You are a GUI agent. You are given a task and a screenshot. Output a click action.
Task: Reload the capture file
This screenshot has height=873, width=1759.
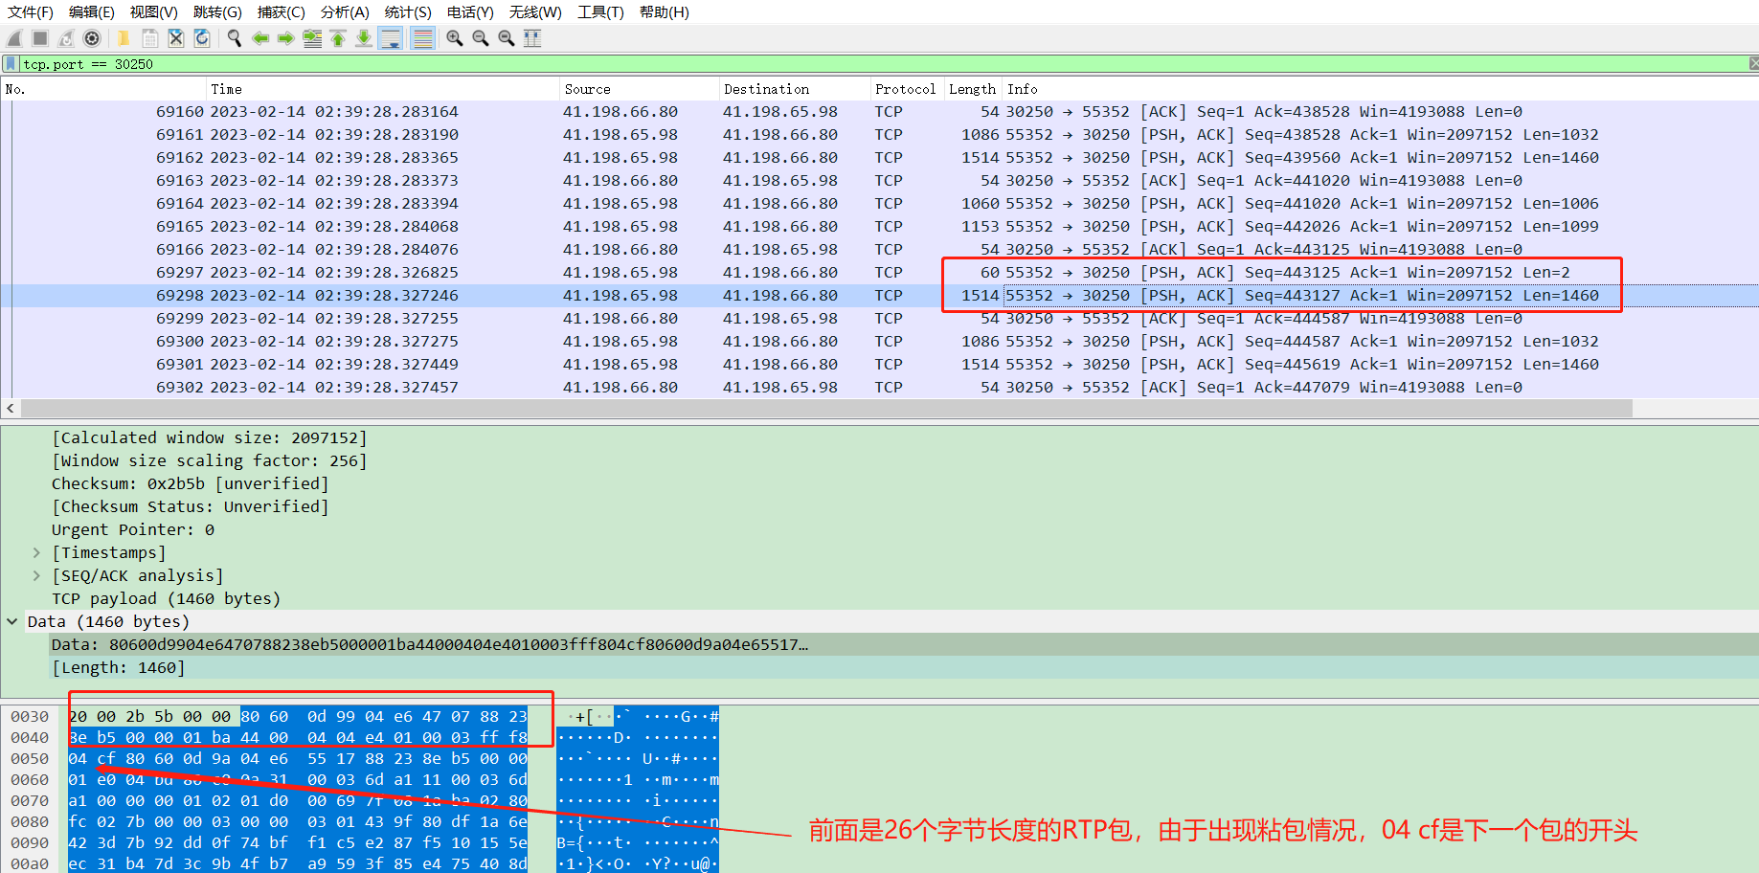click(202, 38)
